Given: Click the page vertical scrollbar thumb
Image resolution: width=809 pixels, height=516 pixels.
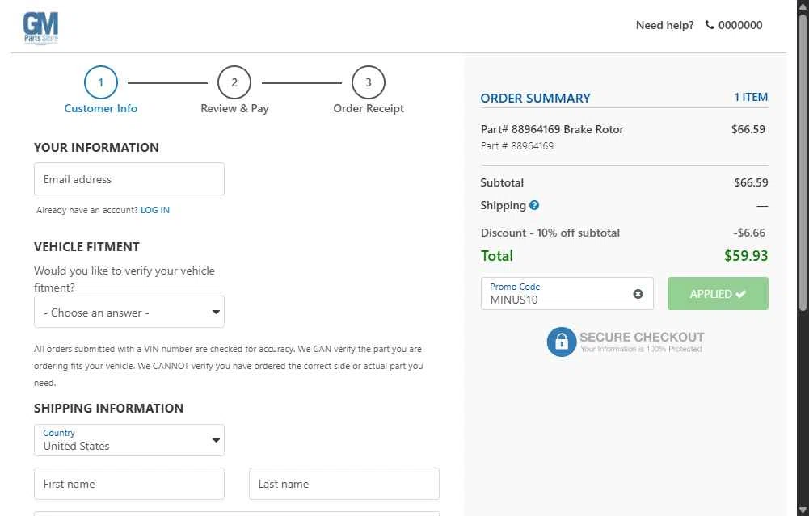Looking at the screenshot, I should coord(803,162).
